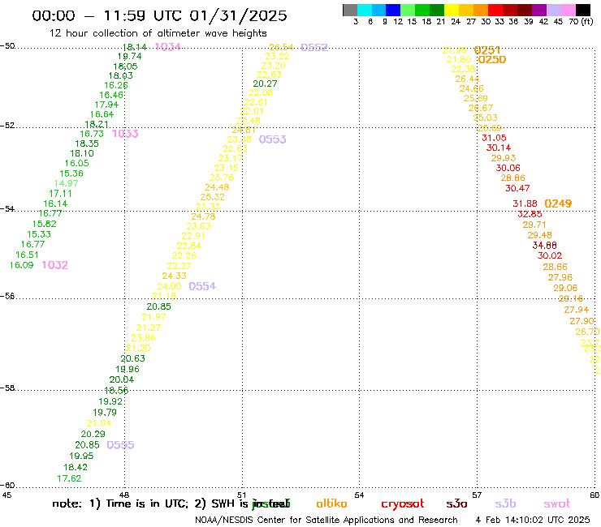
Task: Click the swot time label 1033
Action: click(x=125, y=134)
